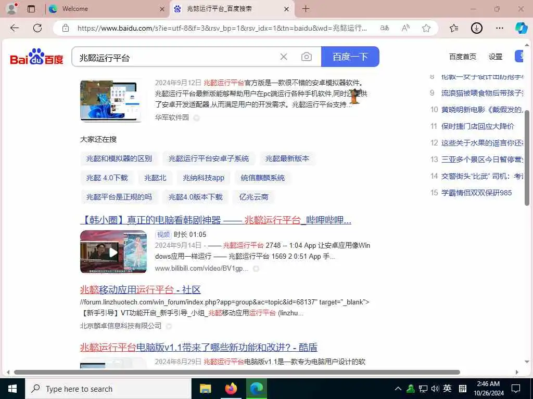This screenshot has width=533, height=399.
Task: Open the 设置 menu
Action: click(x=496, y=57)
